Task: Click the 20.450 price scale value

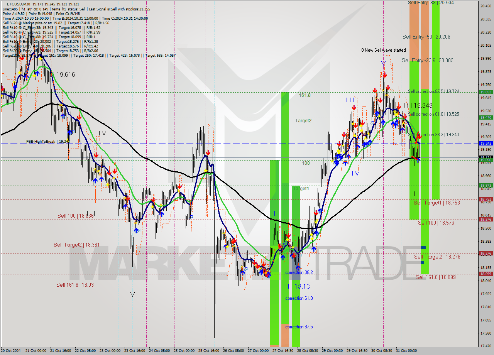Action: (x=486, y=6)
